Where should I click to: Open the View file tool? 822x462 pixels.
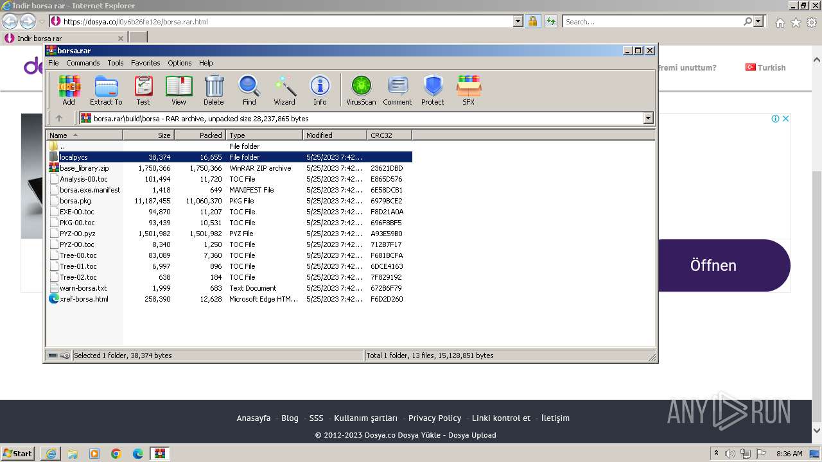click(179, 90)
